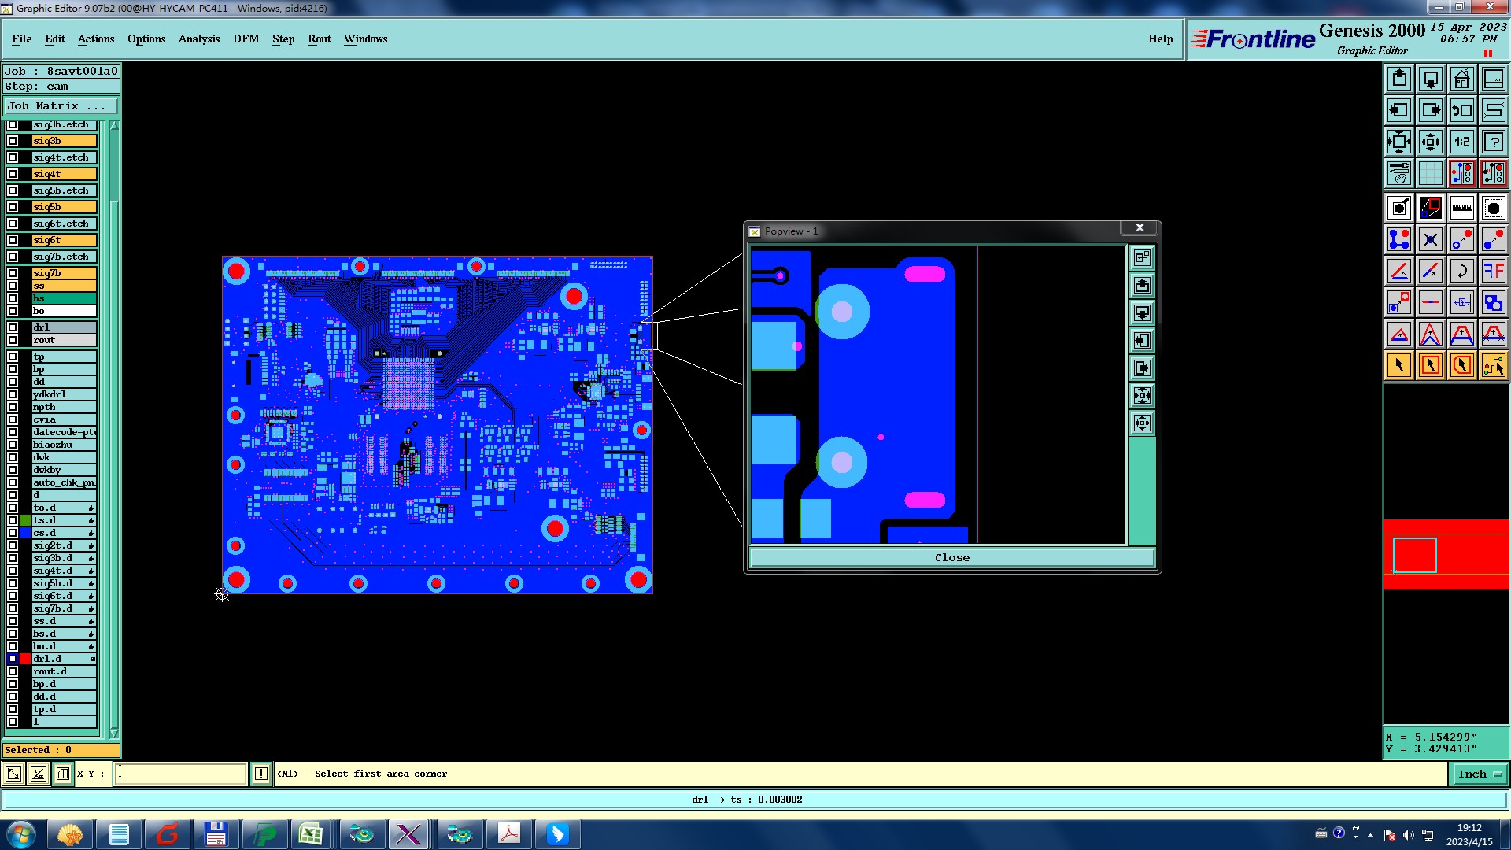
Task: Click the Help button
Action: tap(1160, 39)
